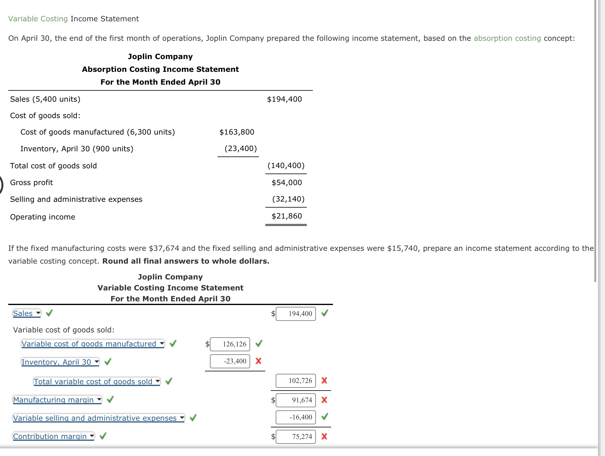Open Variable selling and administrative expenses dropdown
This screenshot has height=456, width=605.
point(99,418)
